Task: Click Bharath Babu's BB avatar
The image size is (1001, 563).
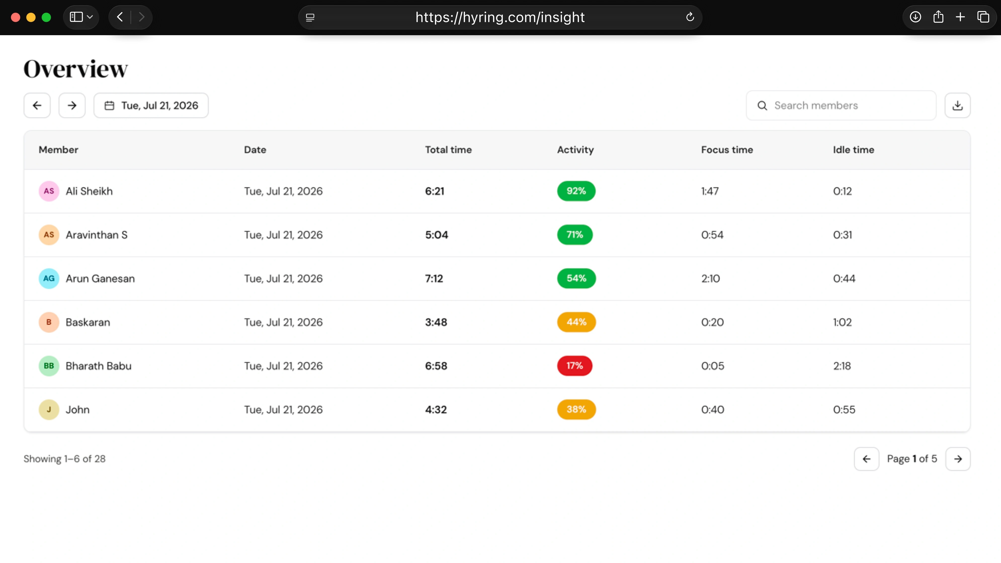Action: coord(49,366)
